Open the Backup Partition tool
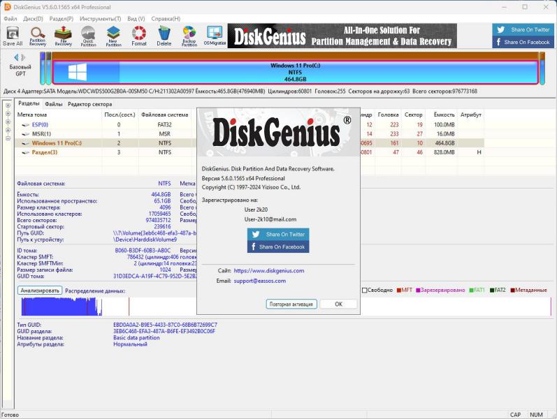This screenshot has width=557, height=419. [189, 36]
